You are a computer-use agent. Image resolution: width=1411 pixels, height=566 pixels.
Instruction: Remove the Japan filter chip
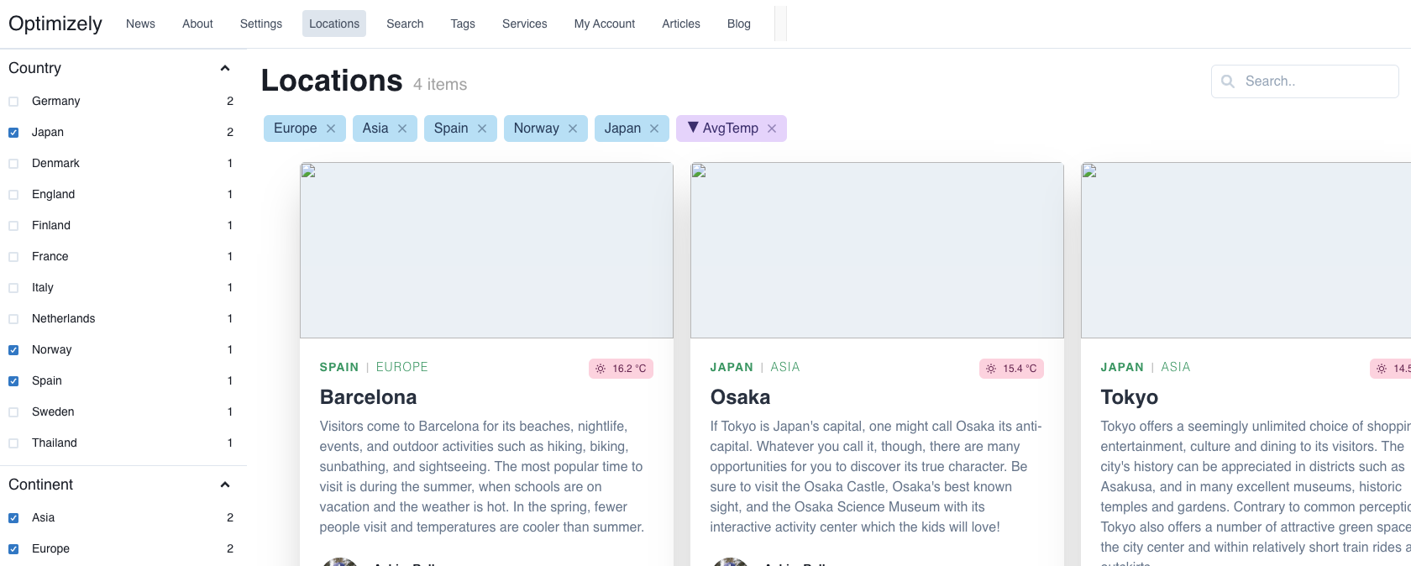click(x=654, y=128)
